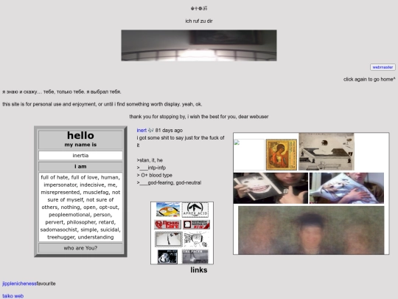398x299 pixels.
Task: Click the grey monochrome stamp
Action: pos(195,256)
